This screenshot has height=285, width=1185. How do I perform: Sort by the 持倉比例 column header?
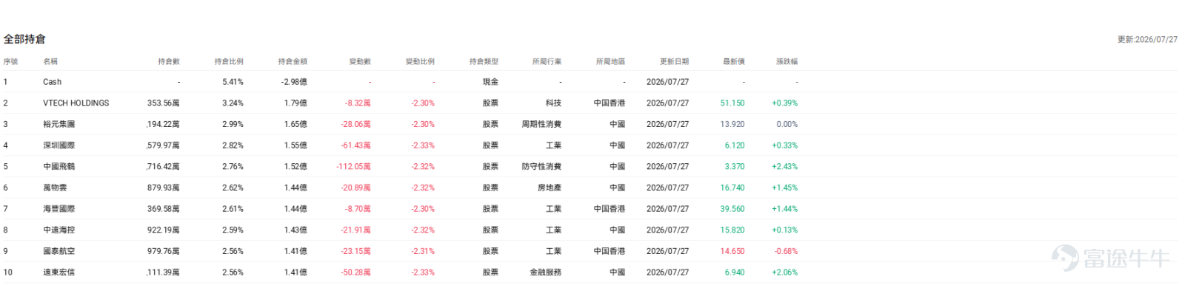[x=229, y=61]
